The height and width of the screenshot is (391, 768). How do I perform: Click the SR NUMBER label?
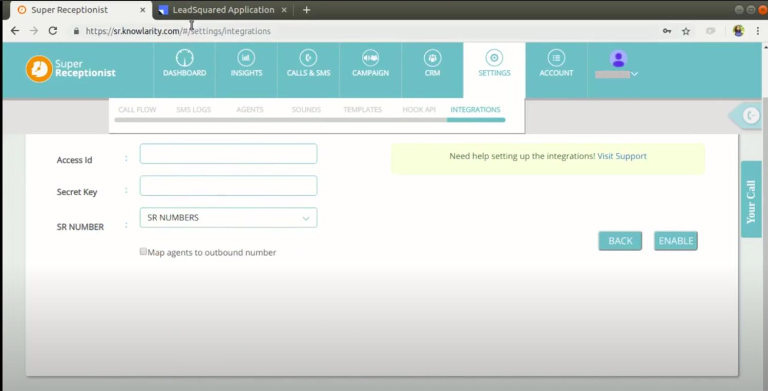[x=80, y=227]
